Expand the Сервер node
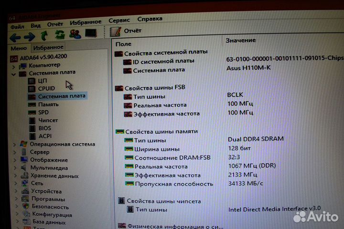The height and width of the screenshot is (229, 344). 15,153
